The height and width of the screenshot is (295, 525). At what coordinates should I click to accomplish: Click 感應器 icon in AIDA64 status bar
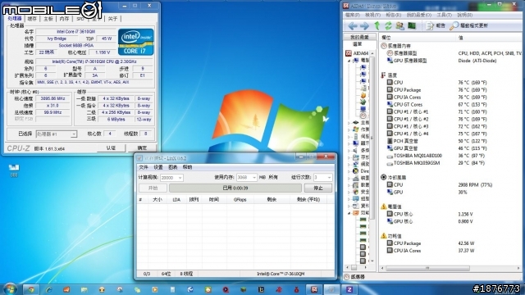(x=347, y=277)
